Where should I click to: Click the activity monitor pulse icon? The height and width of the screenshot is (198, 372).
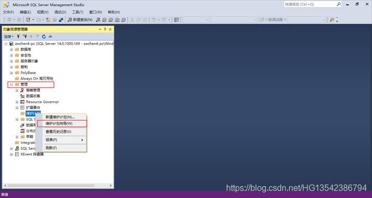point(50,37)
